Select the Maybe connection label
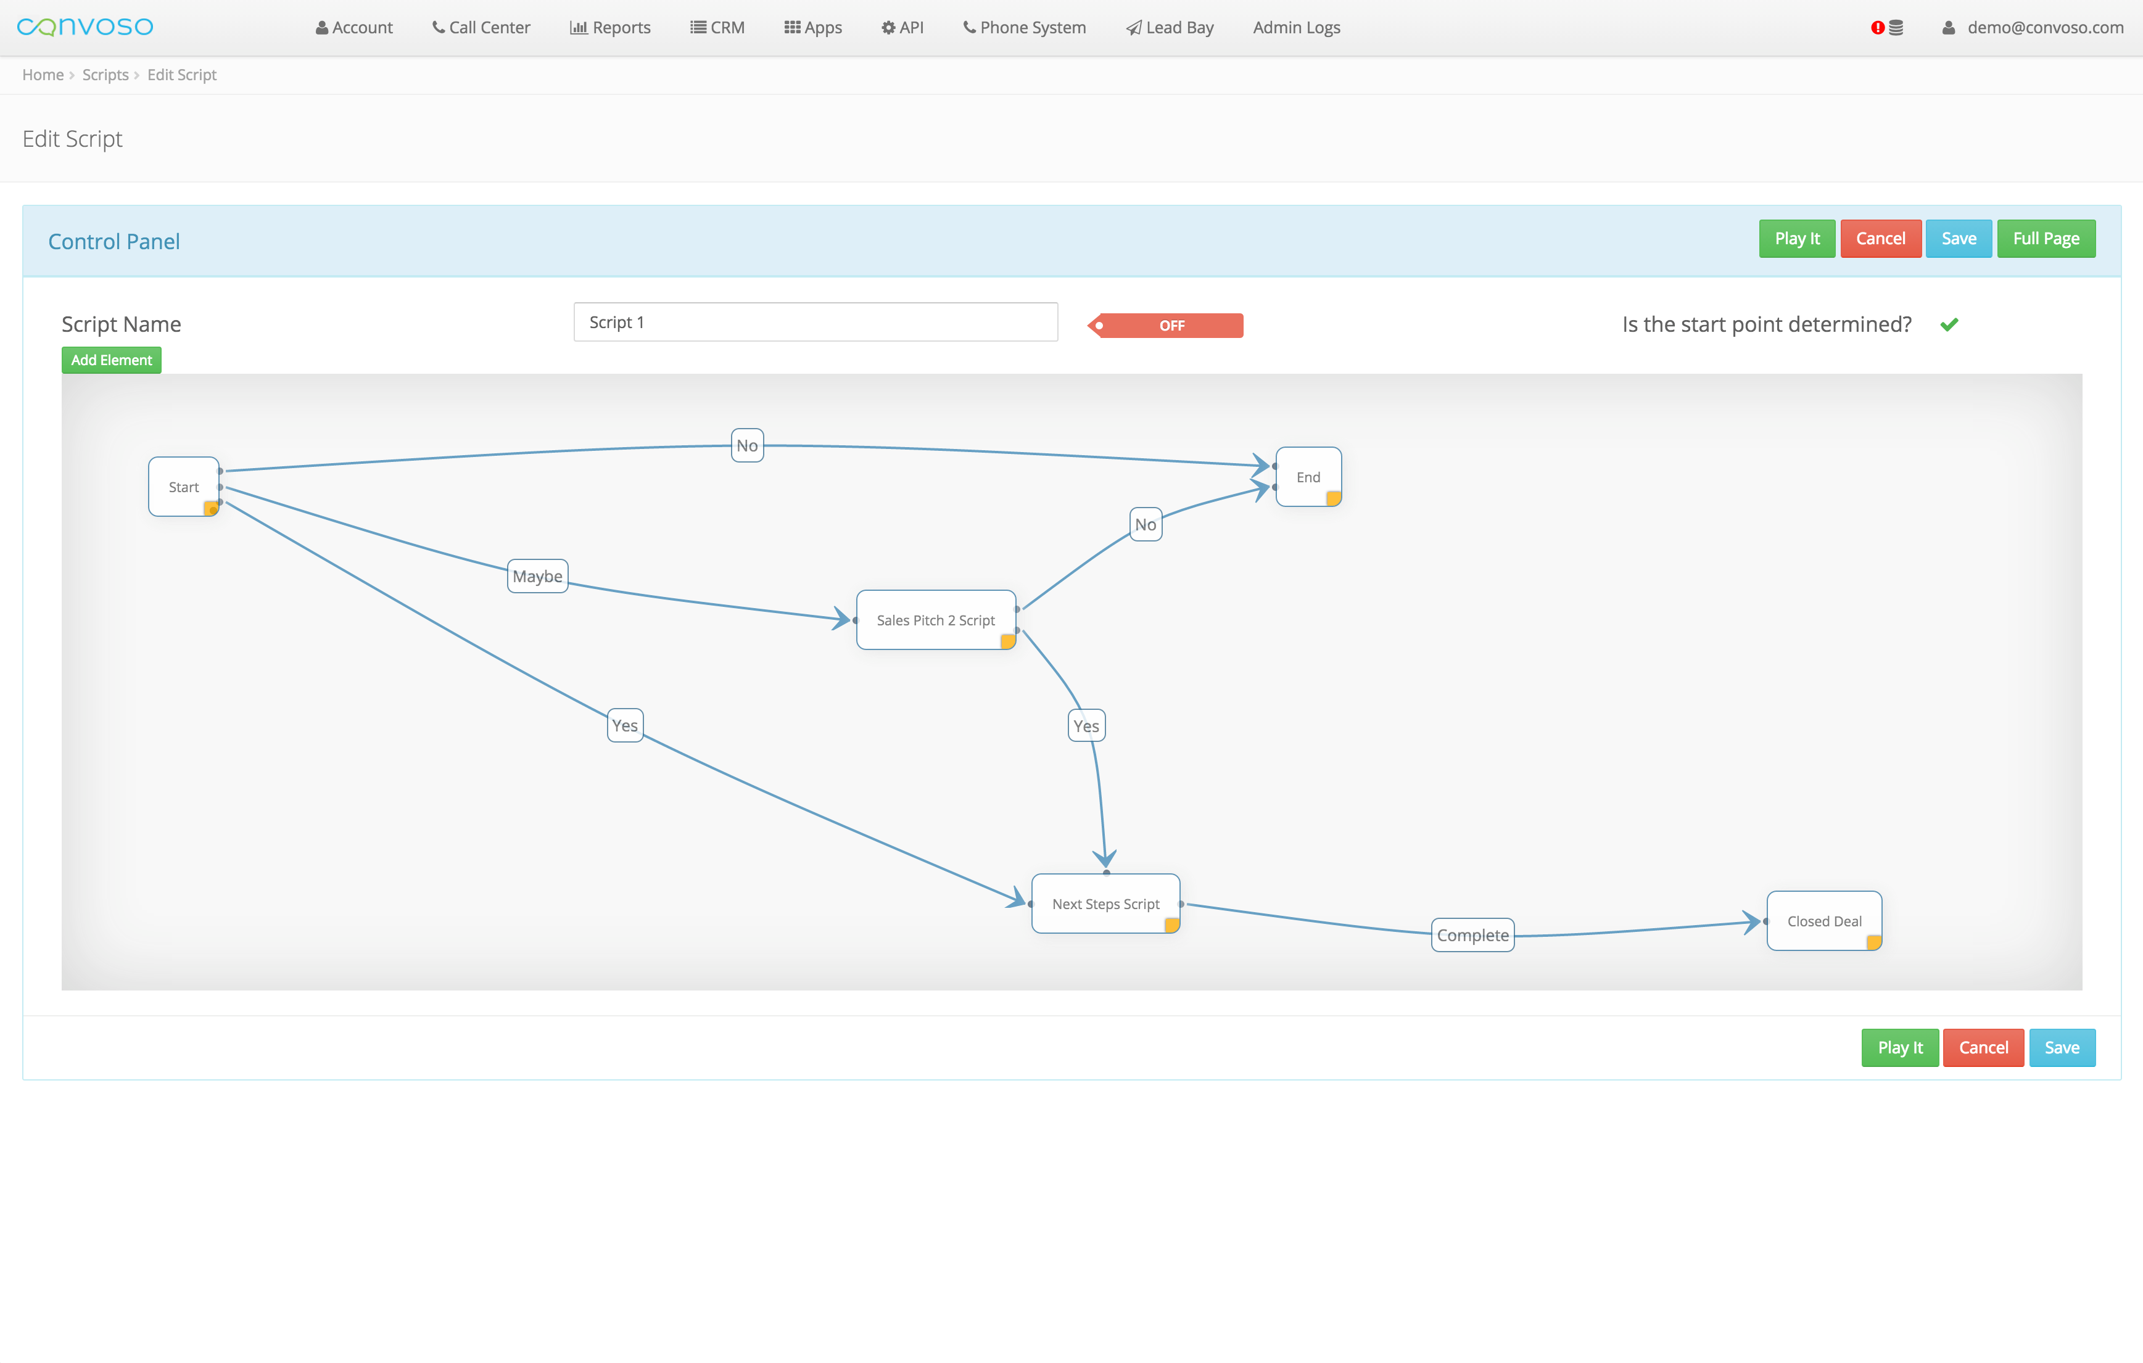This screenshot has width=2143, height=1363. [x=537, y=577]
